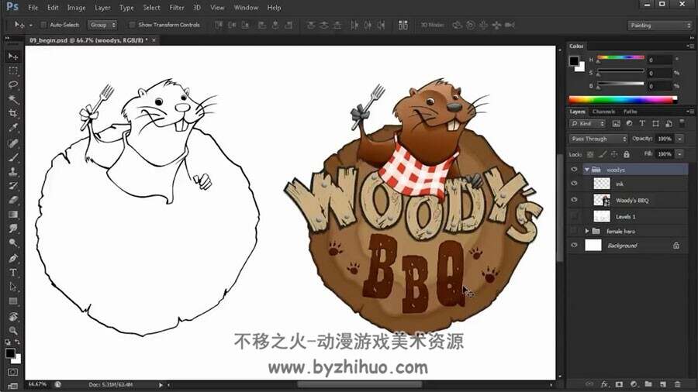Click the new group folder icon

coord(648,384)
